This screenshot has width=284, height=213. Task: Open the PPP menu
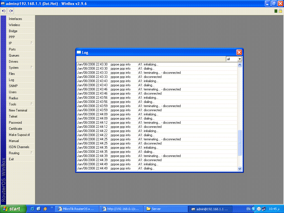[21, 37]
